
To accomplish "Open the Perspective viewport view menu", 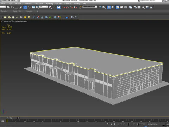I will 7,22.
